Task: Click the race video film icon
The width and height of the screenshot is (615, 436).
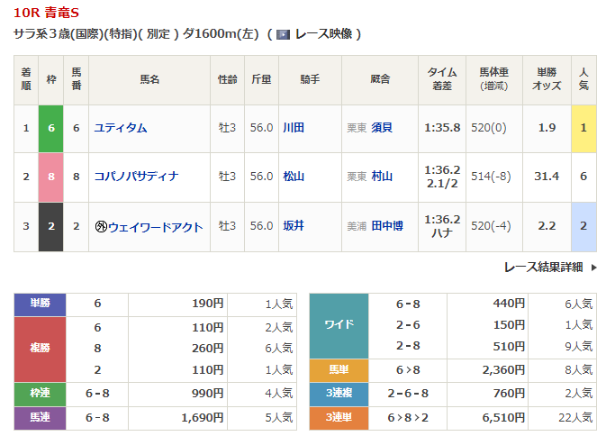Action: pyautogui.click(x=283, y=34)
